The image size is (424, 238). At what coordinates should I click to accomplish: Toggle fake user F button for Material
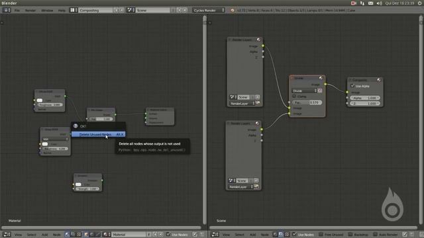tap(149, 235)
